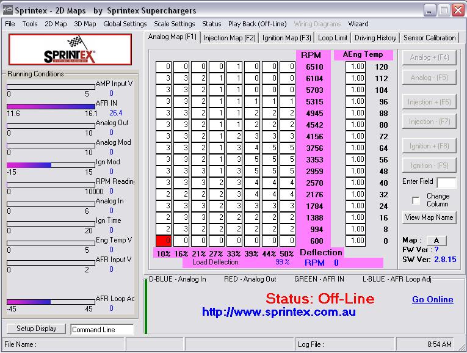Click the AFR IN gauge bar
The height and width of the screenshot is (353, 467).
[51, 106]
